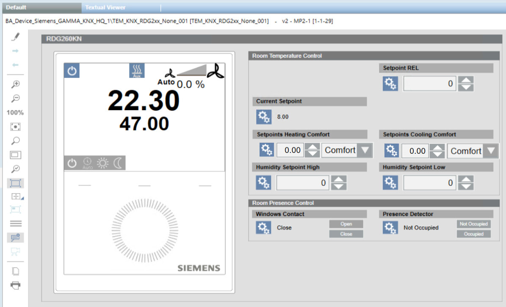
Task: Click the Aux heating icon on thermostat
Action: (137, 71)
